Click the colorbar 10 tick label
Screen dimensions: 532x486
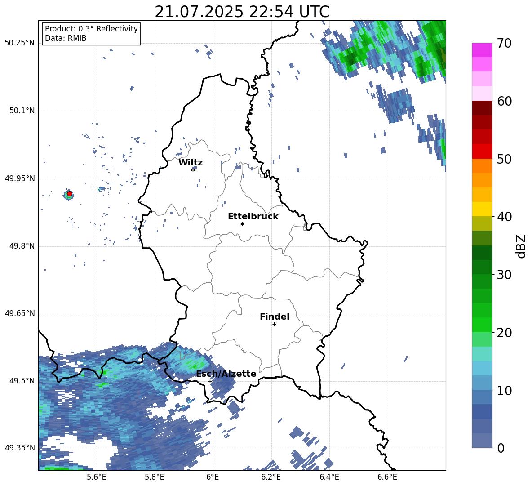point(504,390)
